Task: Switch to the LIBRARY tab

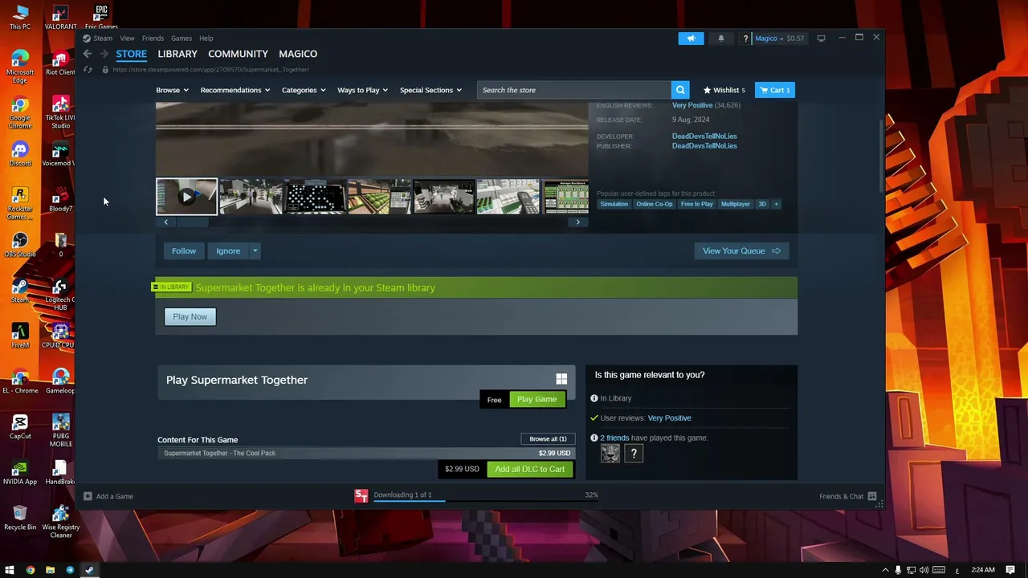Action: tap(177, 54)
